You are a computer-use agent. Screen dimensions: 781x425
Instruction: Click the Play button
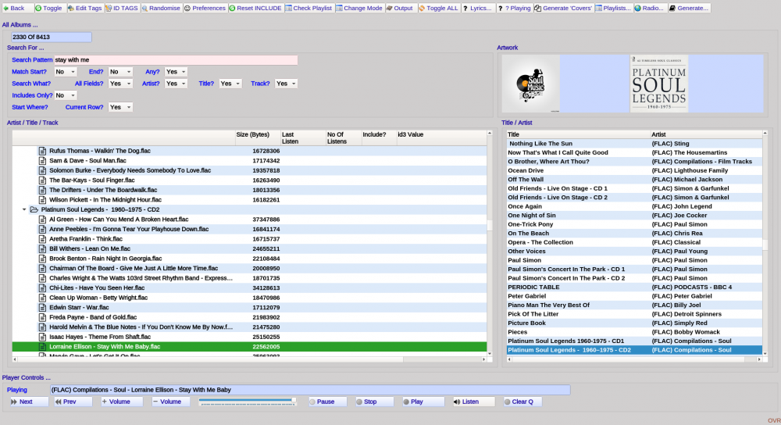pos(423,402)
